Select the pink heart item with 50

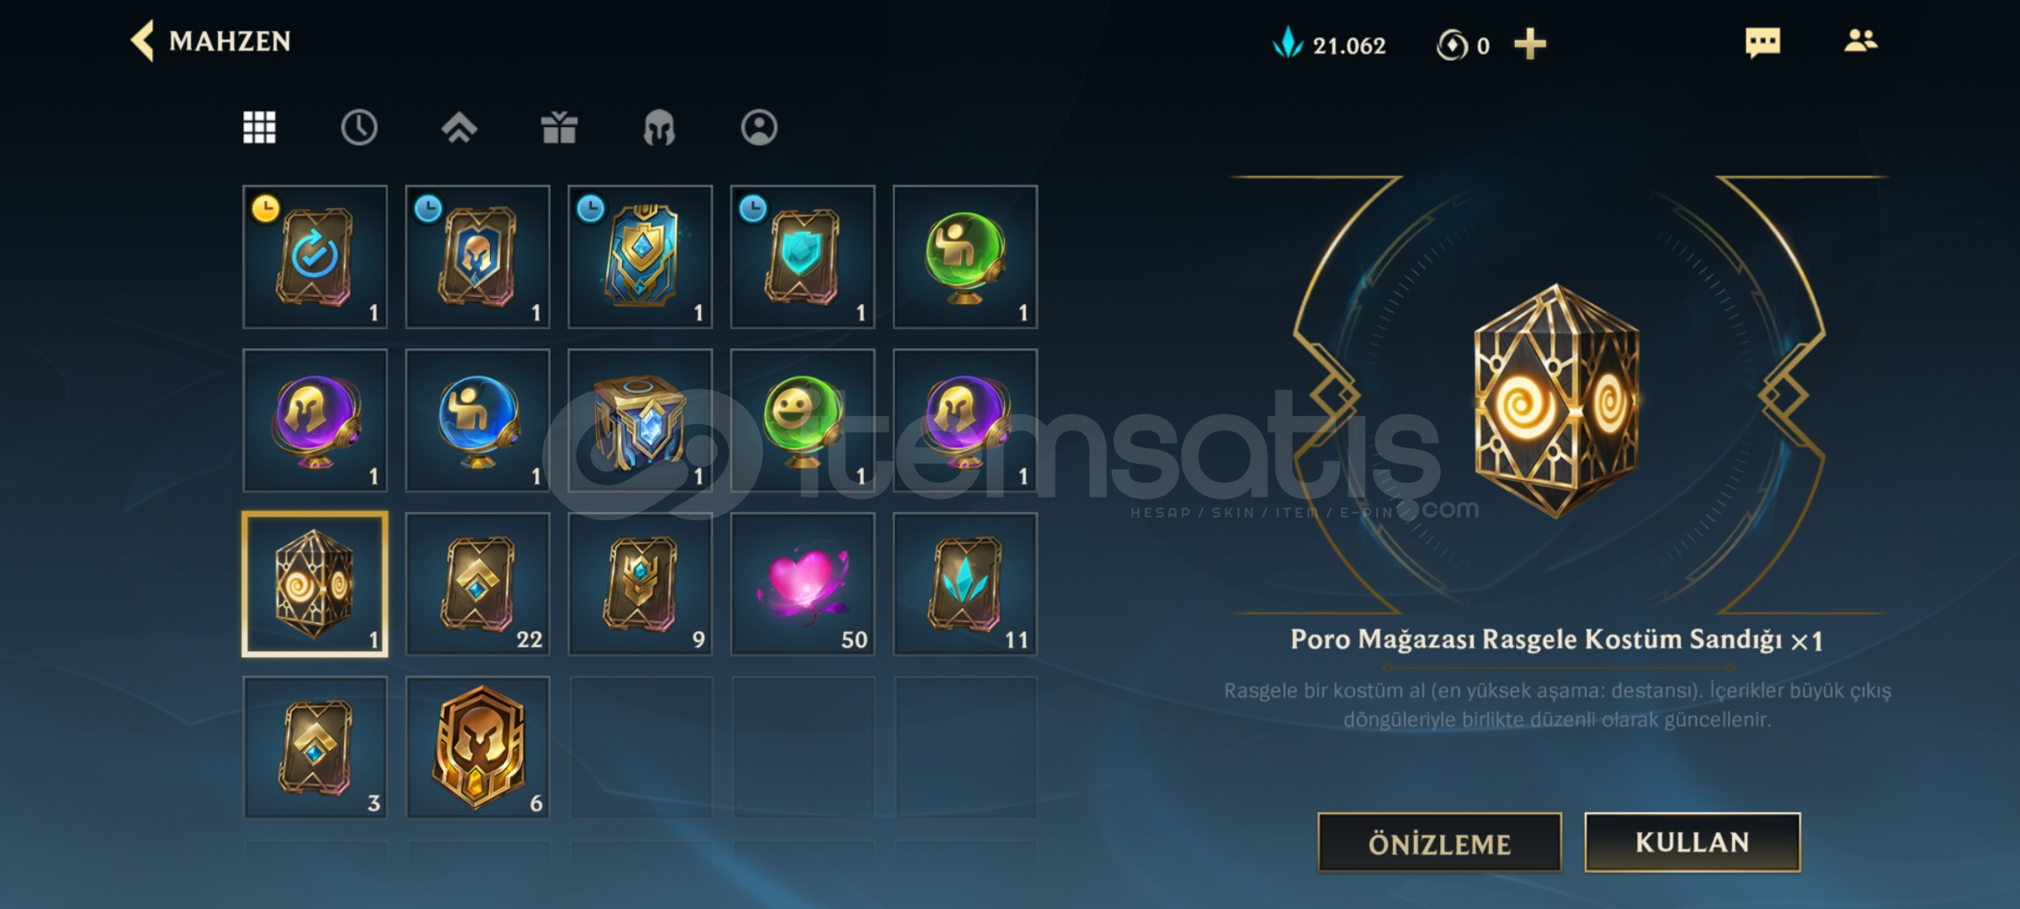803,584
